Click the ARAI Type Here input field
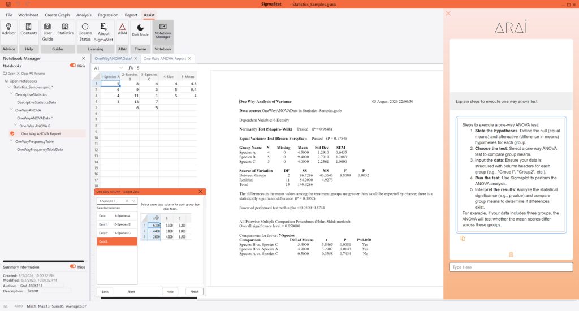This screenshot has height=311, width=579. pos(511,267)
